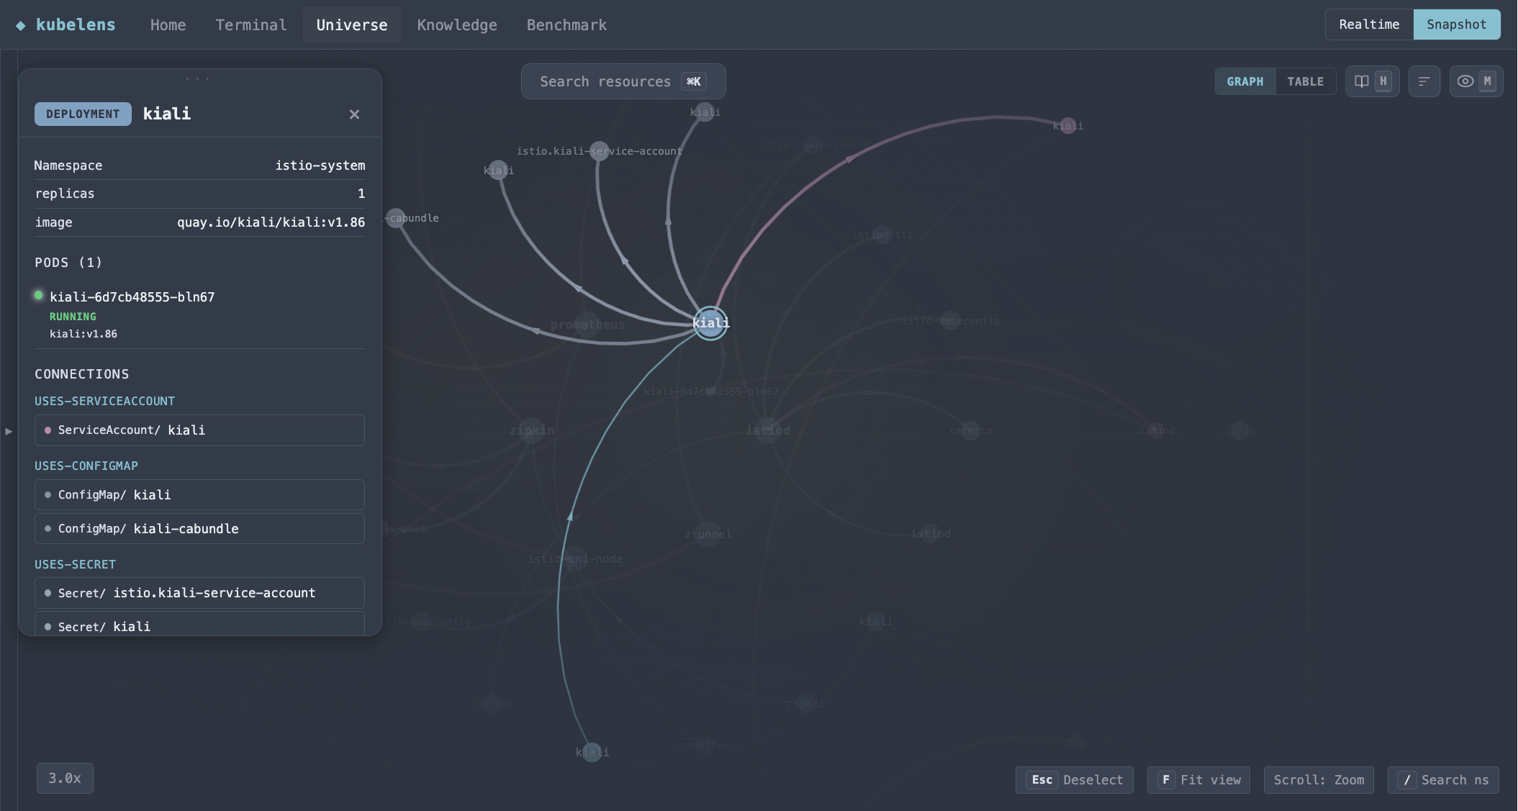The image size is (1518, 811).
Task: Open ConfigMap/ kiali-cabundle connection
Action: tap(199, 528)
